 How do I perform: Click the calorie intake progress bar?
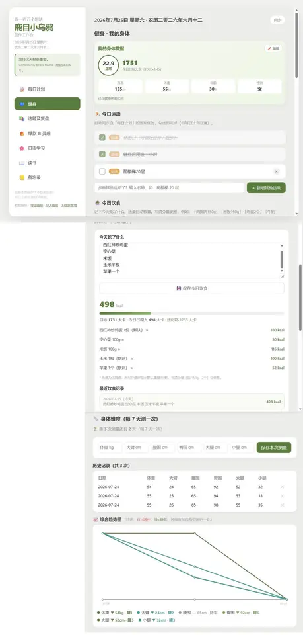(192, 313)
